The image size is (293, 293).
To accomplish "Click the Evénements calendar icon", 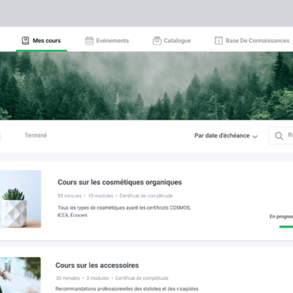I will point(89,41).
